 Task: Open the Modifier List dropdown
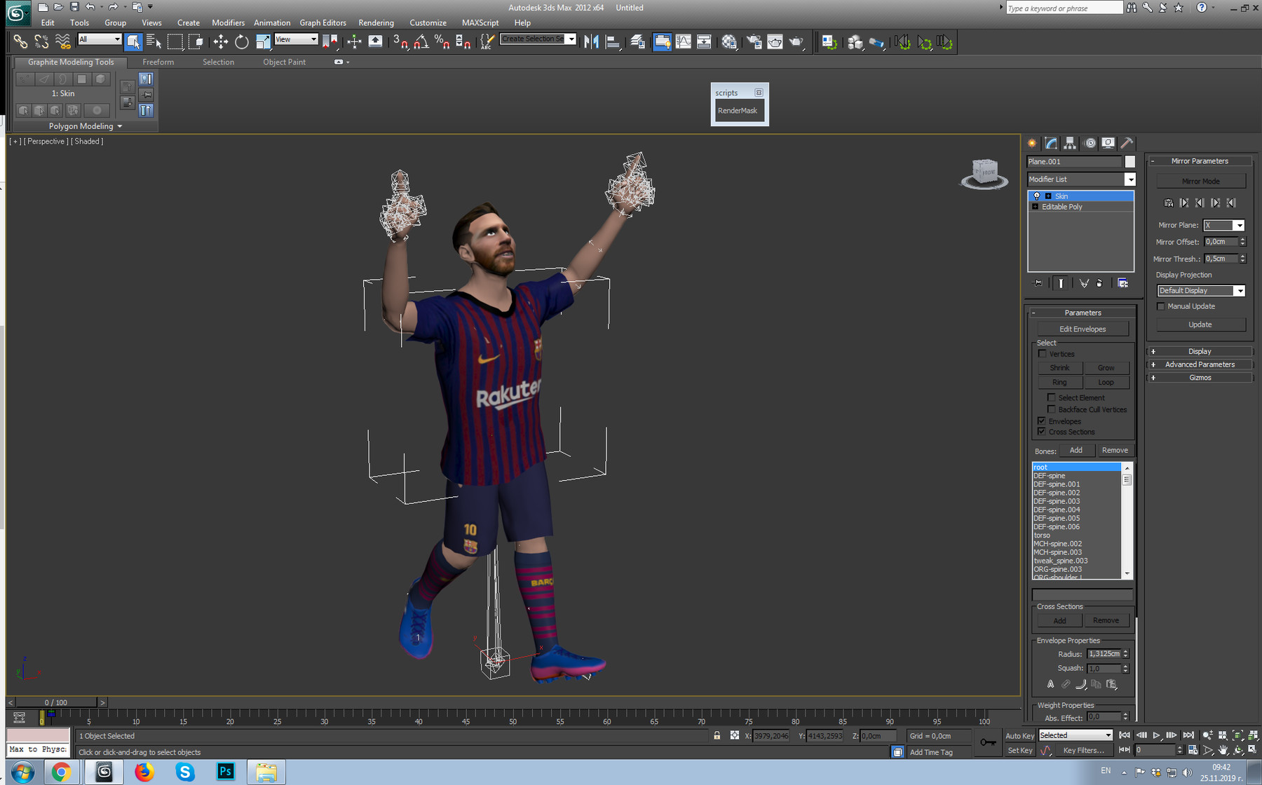click(1130, 179)
